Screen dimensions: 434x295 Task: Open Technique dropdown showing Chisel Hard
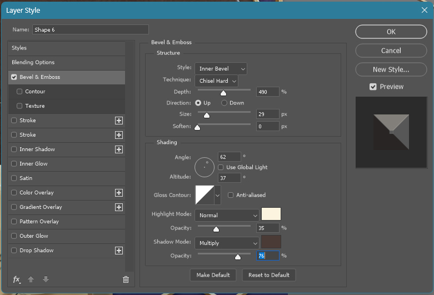(217, 81)
